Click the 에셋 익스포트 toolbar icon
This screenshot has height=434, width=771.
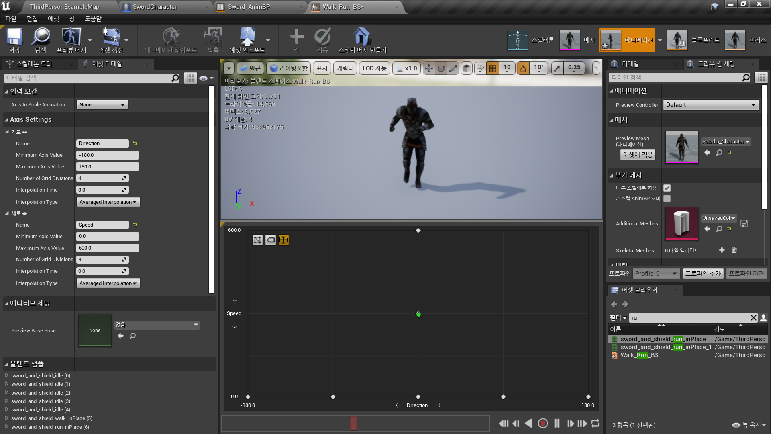(x=247, y=38)
